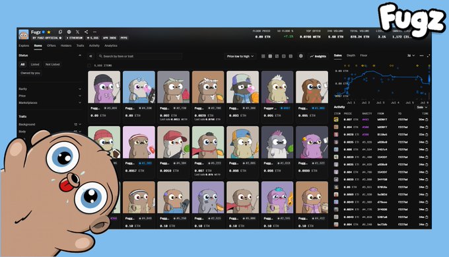Image resolution: width=449 pixels, height=257 pixels.
Task: Check the select-all box beside 5,555 ITEMS
Action: pyautogui.click(x=89, y=65)
